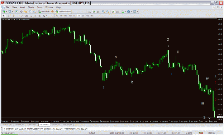The image size is (224, 135).
Task: Click the Arrows tool icon
Action: pos(44,16)
